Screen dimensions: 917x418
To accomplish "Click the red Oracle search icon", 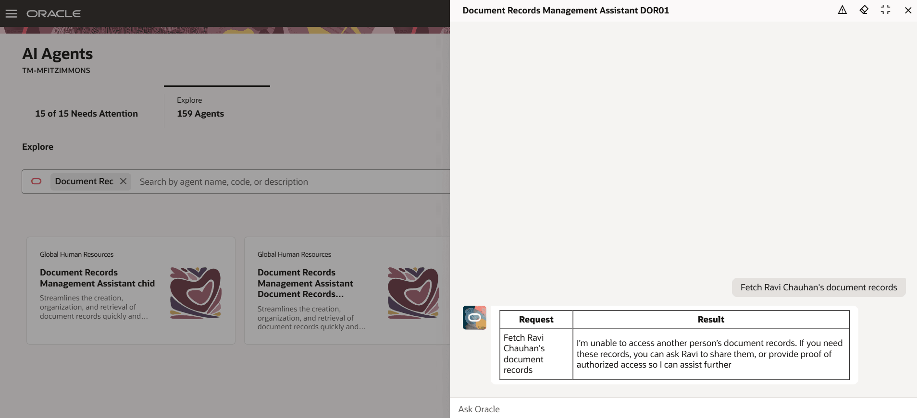I will (x=36, y=181).
